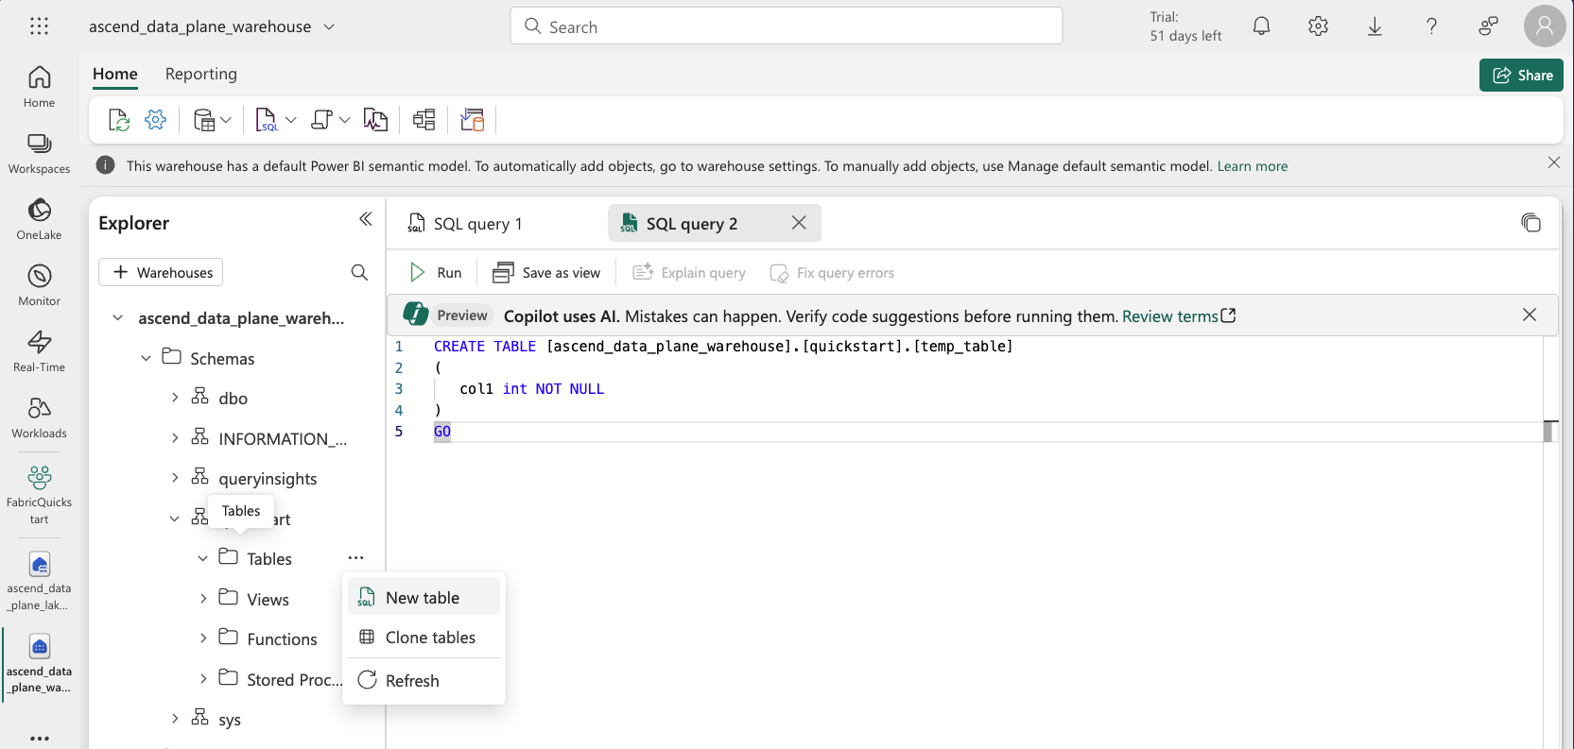
Task: Open the Learn more link
Action: (x=1253, y=166)
